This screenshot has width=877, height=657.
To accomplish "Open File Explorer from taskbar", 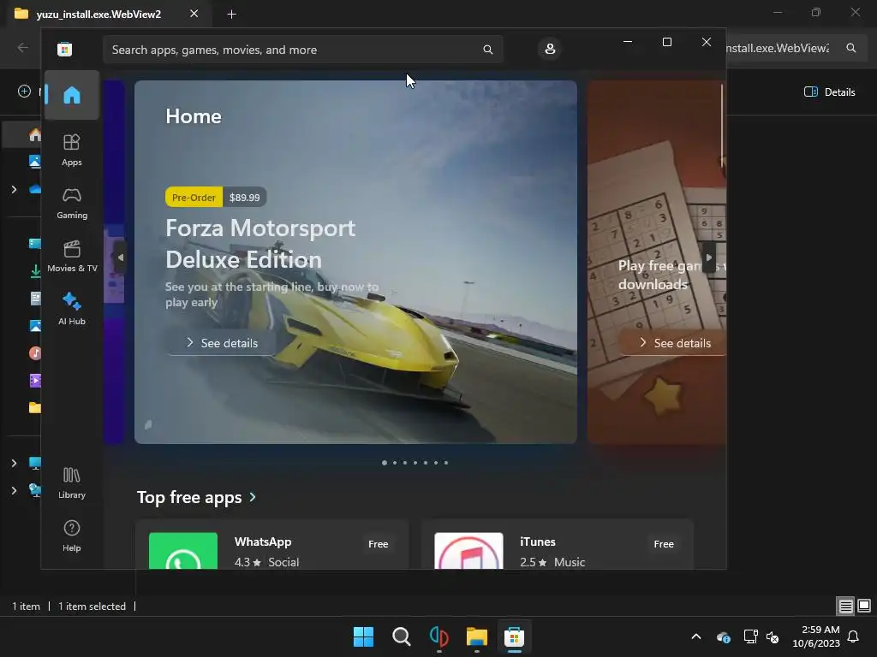I will click(x=476, y=636).
